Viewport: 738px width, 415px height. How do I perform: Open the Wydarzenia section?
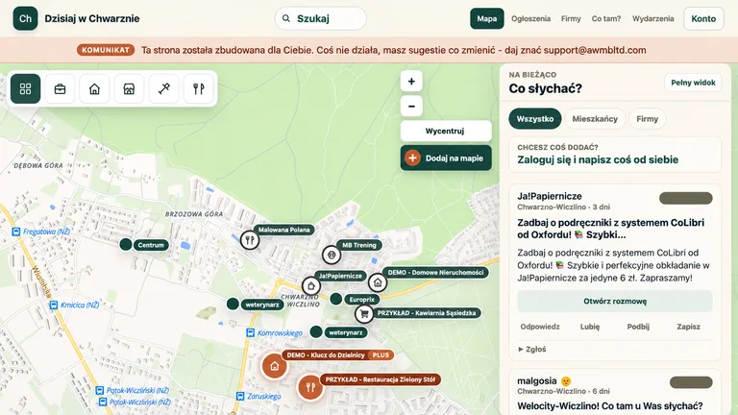652,19
